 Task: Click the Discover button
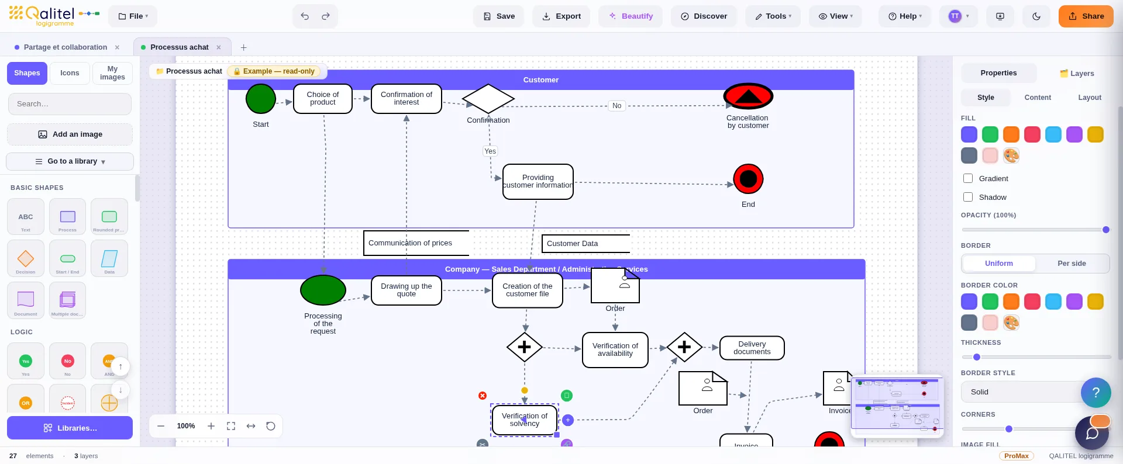pos(704,16)
